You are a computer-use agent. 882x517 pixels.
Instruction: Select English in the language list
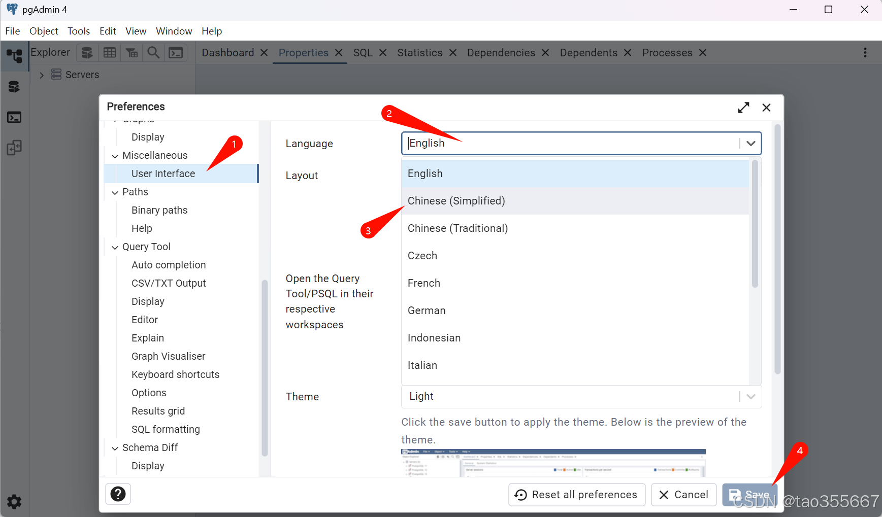coord(575,174)
